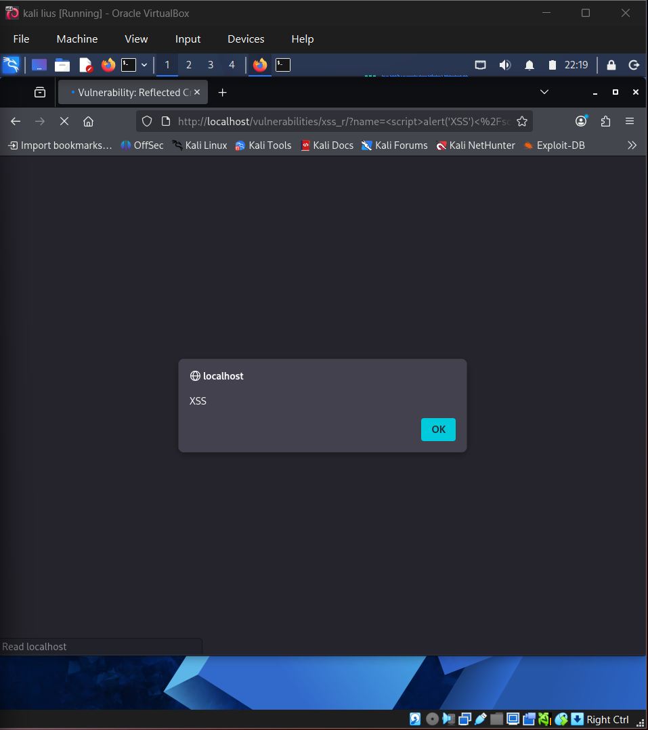This screenshot has width=648, height=730.
Task: Open the Kali applications menu dragon icon
Action: click(x=11, y=65)
